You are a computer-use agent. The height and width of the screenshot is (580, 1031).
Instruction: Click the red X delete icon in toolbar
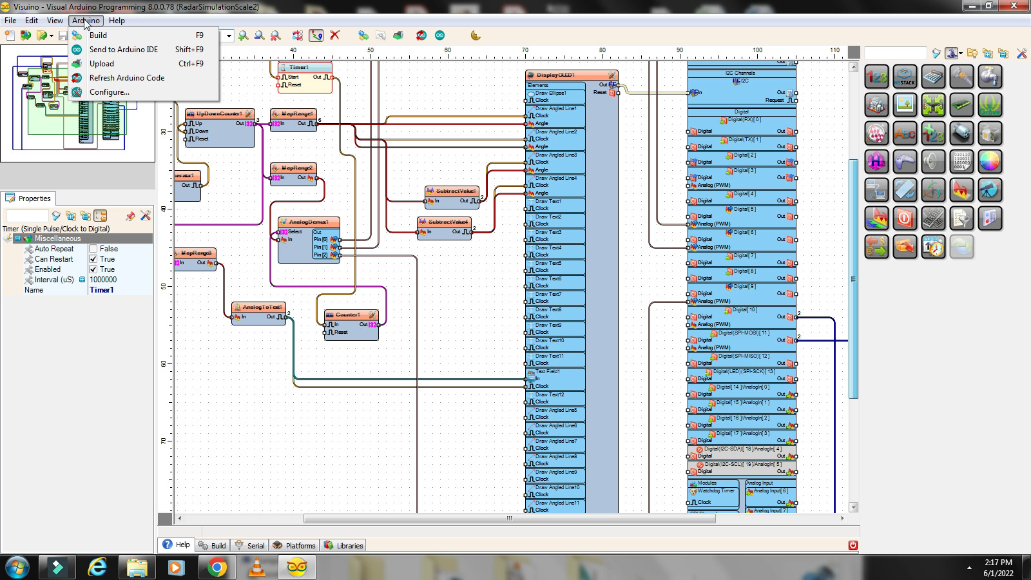coord(334,35)
